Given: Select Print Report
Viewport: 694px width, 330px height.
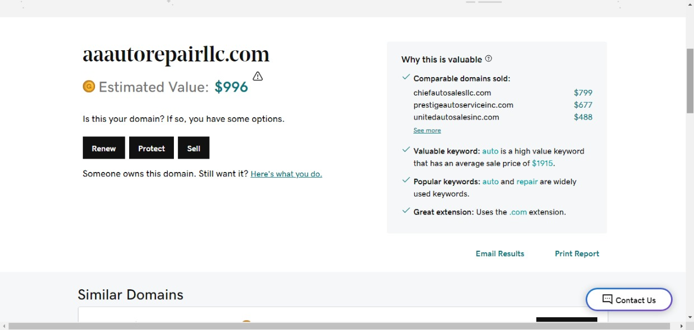Looking at the screenshot, I should (577, 254).
